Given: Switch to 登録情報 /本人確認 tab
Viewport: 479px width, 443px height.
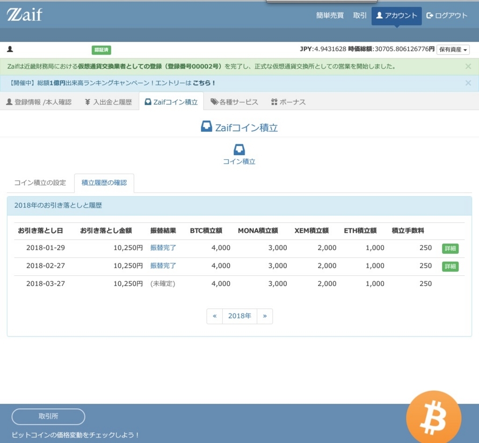Looking at the screenshot, I should pyautogui.click(x=39, y=102).
